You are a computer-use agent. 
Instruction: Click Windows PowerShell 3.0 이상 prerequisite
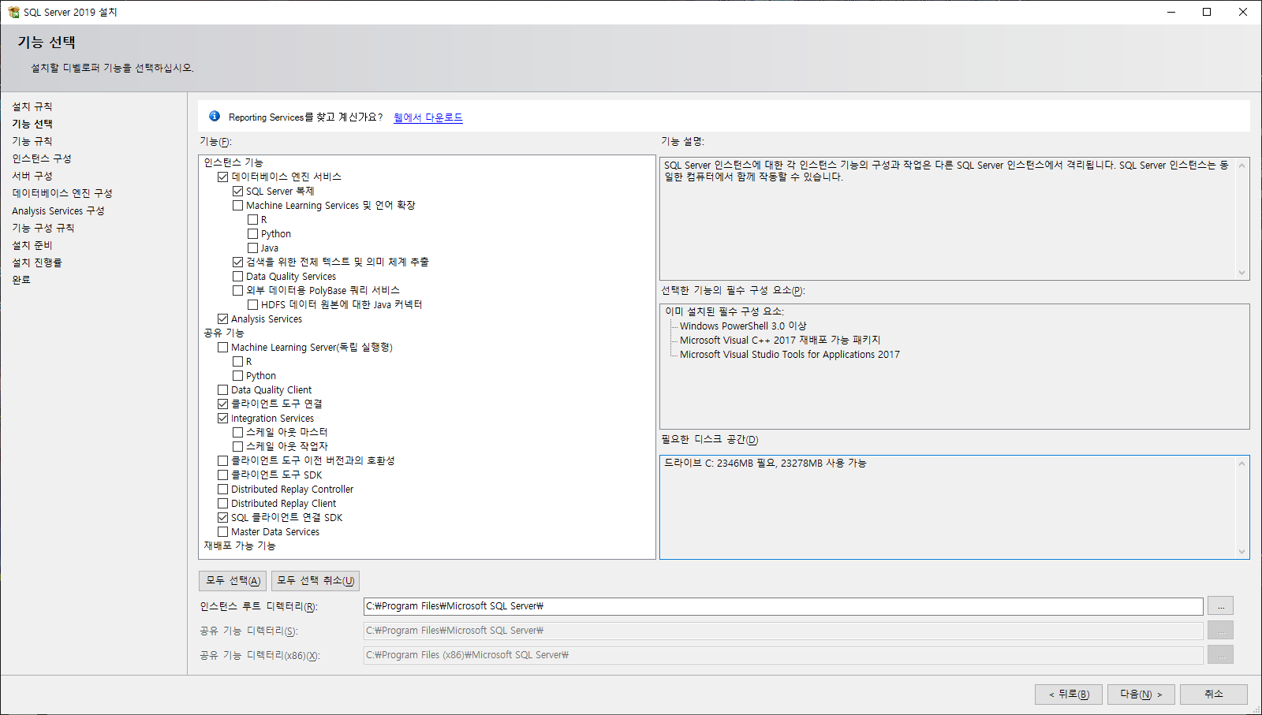coord(743,326)
